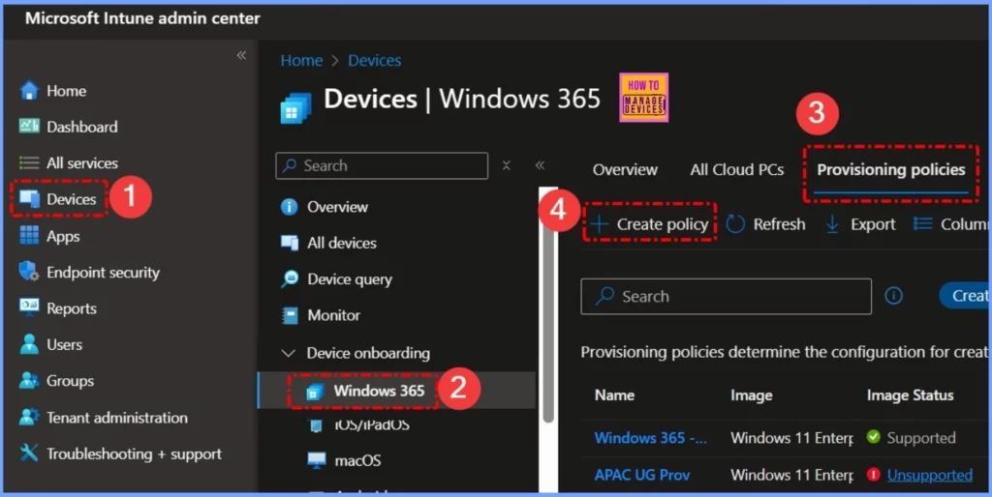Click the Home icon in left navigation
The image size is (992, 497).
click(29, 91)
